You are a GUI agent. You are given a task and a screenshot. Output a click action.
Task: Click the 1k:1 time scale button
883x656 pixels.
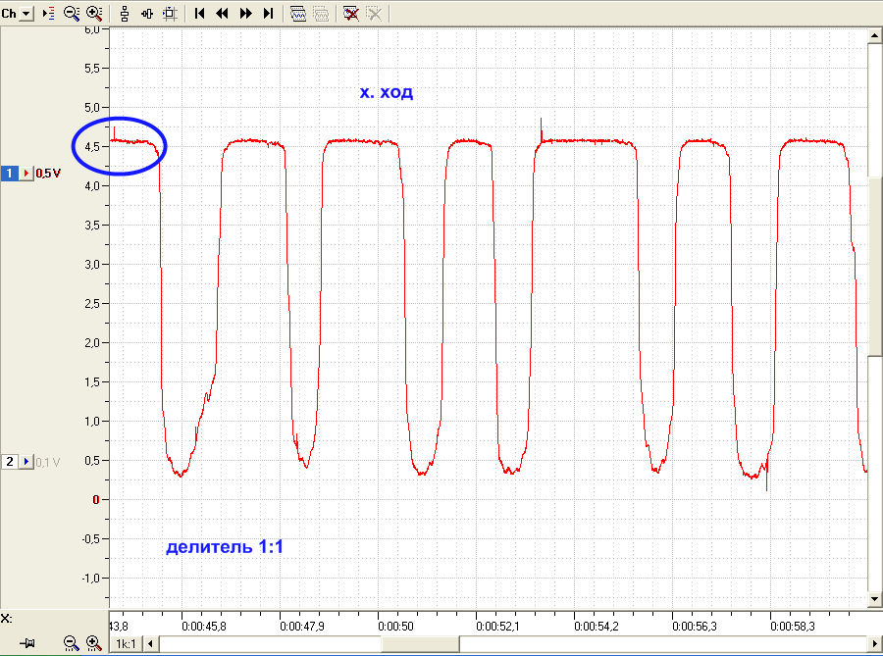(126, 643)
